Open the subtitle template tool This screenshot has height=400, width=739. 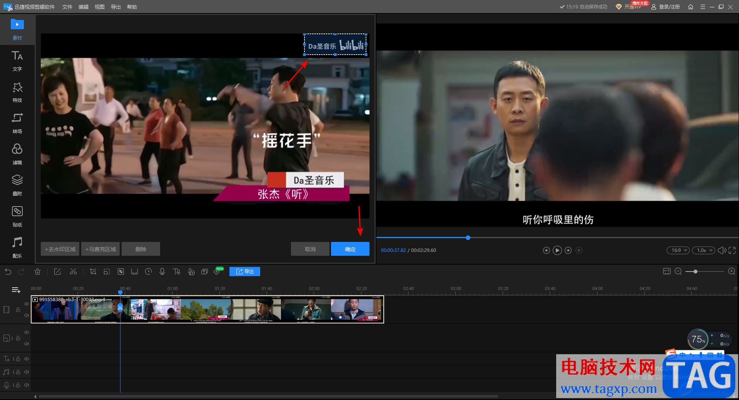[204, 272]
